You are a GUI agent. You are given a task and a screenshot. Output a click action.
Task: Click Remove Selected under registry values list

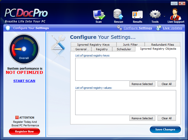coord(142,118)
